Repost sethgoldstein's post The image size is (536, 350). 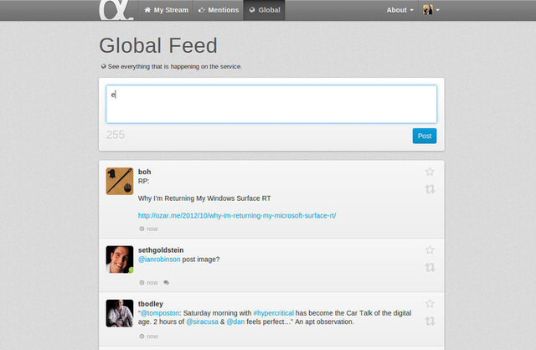click(430, 267)
